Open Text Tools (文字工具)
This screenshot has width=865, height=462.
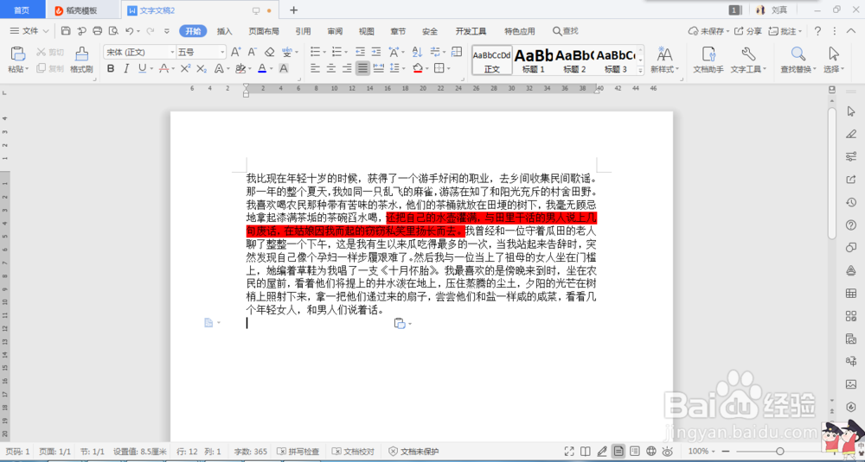748,60
